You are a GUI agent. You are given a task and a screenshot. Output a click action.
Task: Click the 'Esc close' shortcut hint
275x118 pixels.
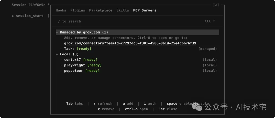point(168,109)
